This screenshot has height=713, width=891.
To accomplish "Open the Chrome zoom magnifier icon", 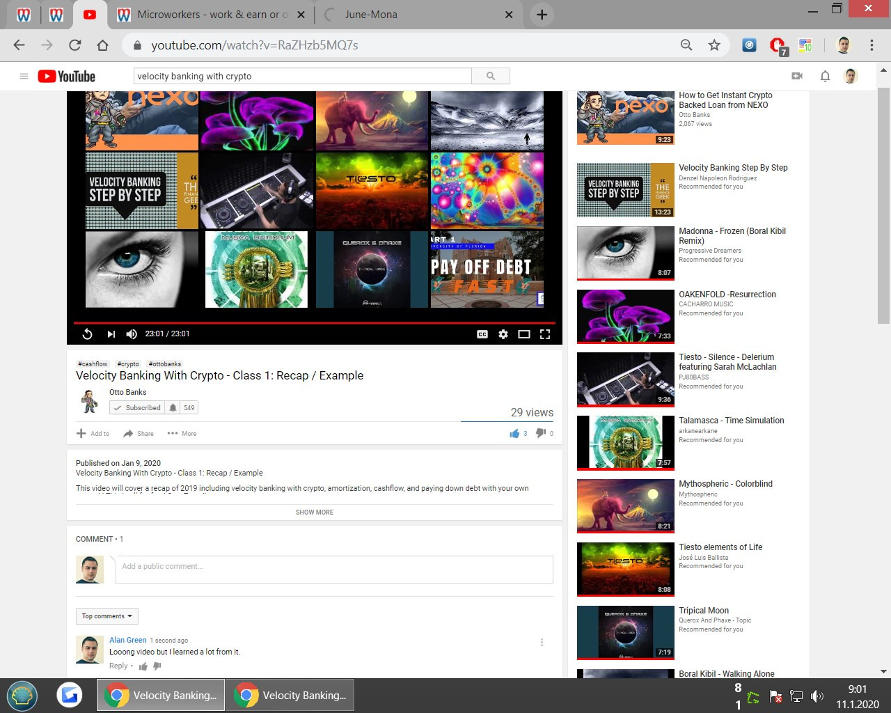I will tap(686, 45).
